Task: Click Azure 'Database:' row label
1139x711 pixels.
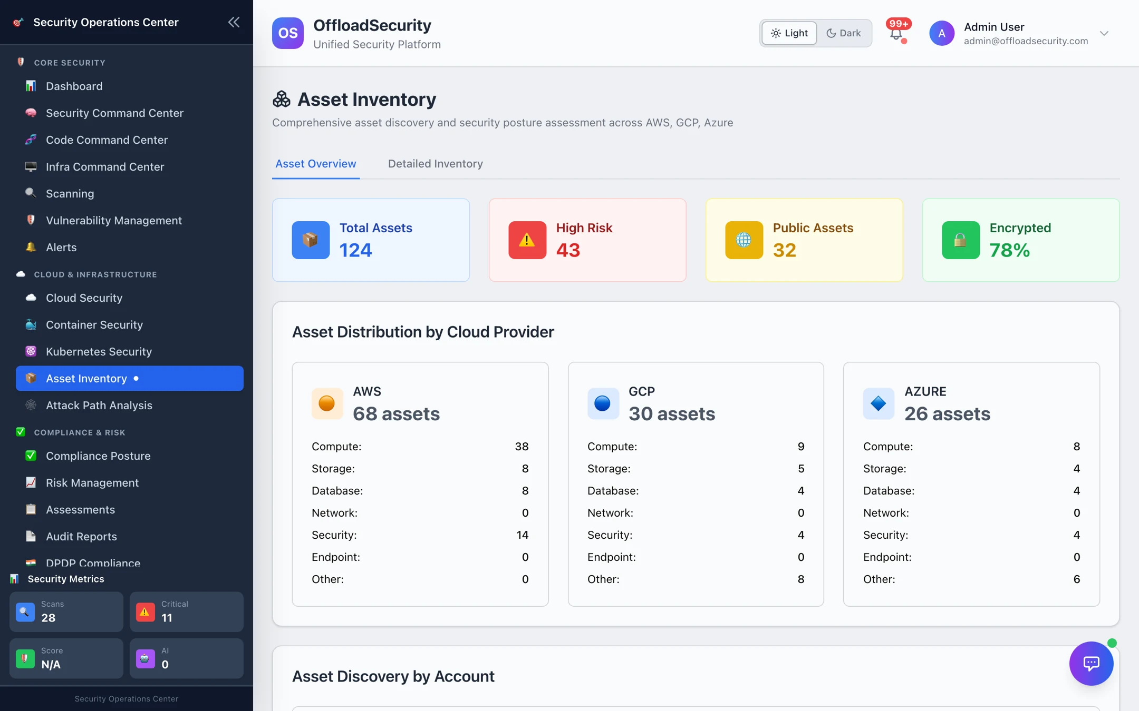Action: click(x=889, y=491)
